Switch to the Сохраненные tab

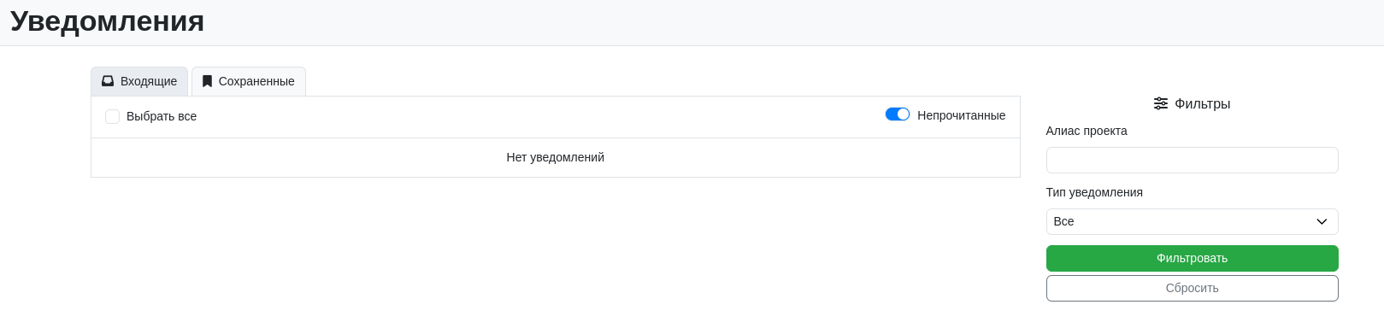(x=249, y=82)
